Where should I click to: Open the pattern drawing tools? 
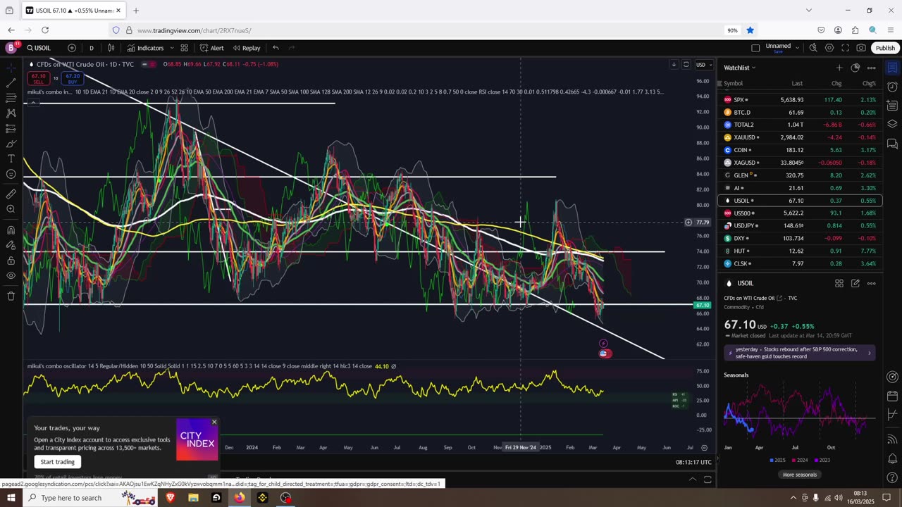11,113
